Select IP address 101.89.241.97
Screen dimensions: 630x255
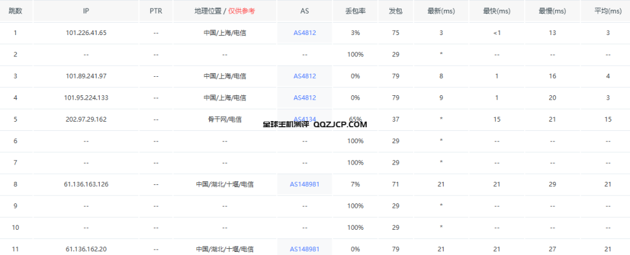pos(86,76)
